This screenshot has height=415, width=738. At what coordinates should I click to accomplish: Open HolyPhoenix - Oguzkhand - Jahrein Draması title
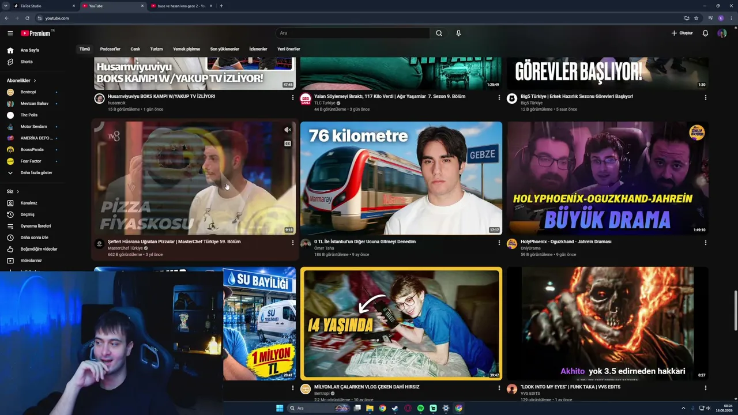pyautogui.click(x=566, y=242)
